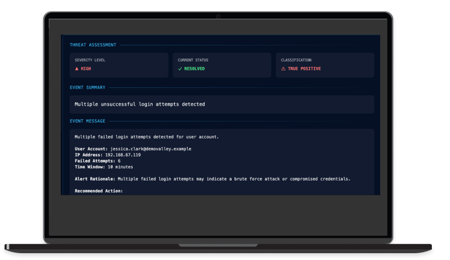The width and height of the screenshot is (450, 260).
Task: Click the Time Window 10 minutes line
Action: click(x=103, y=167)
